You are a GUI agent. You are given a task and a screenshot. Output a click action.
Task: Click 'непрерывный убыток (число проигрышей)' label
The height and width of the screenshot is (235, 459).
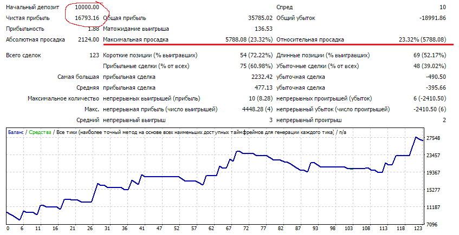333,109
